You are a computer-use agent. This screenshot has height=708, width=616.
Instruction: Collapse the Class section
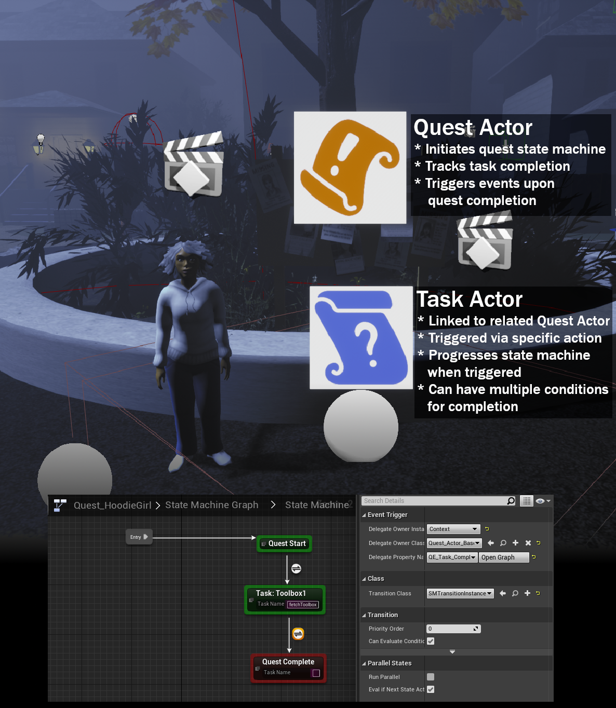coord(364,579)
